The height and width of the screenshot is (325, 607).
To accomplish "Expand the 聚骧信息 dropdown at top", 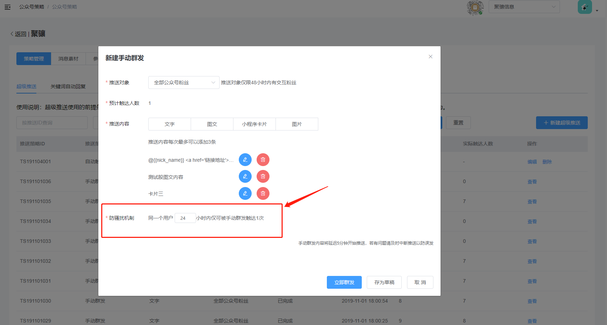I will pos(524,7).
